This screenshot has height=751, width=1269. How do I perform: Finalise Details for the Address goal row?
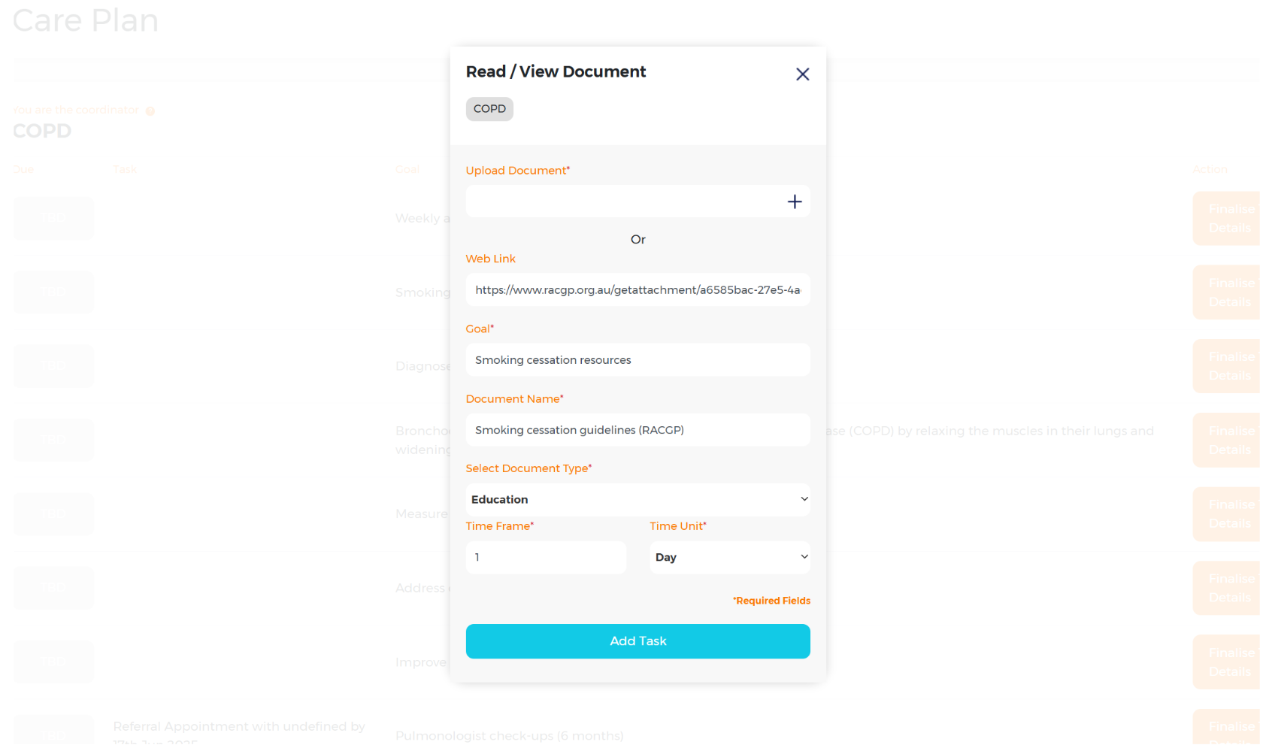point(1227,588)
